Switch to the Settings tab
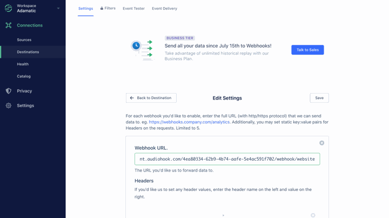389x218 pixels. (x=85, y=9)
